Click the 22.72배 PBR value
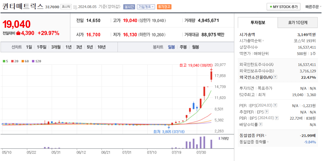The height and width of the screenshot is (161, 322). pos(296,118)
